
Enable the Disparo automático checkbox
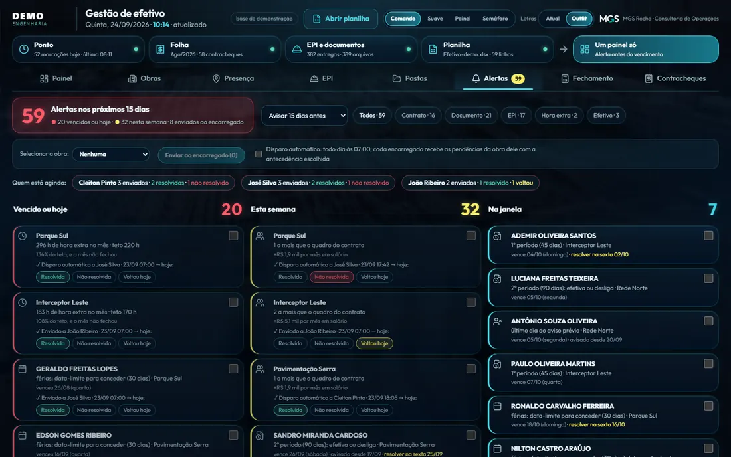(259, 154)
